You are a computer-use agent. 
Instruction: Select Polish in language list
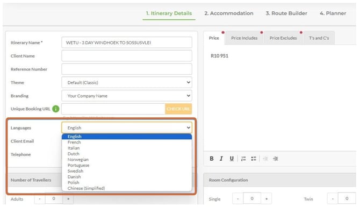(x=127, y=182)
